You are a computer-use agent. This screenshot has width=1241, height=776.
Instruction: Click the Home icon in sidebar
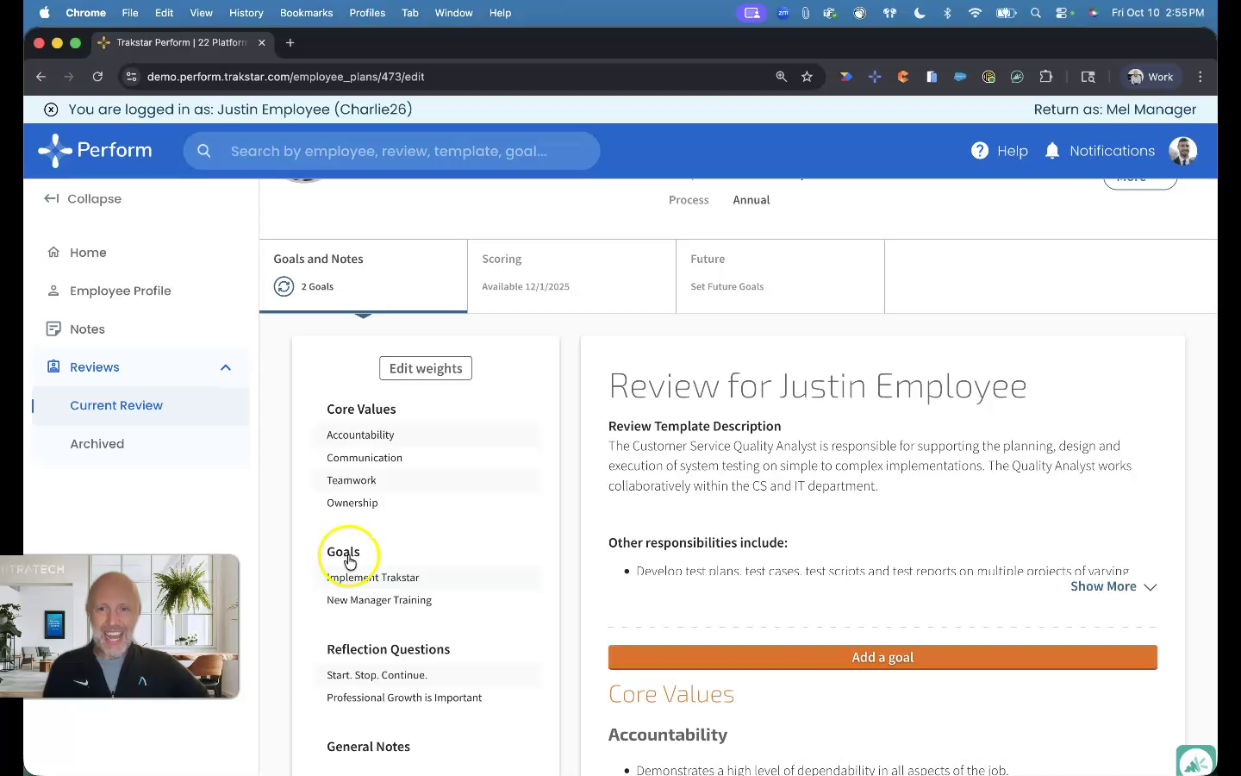(x=53, y=253)
